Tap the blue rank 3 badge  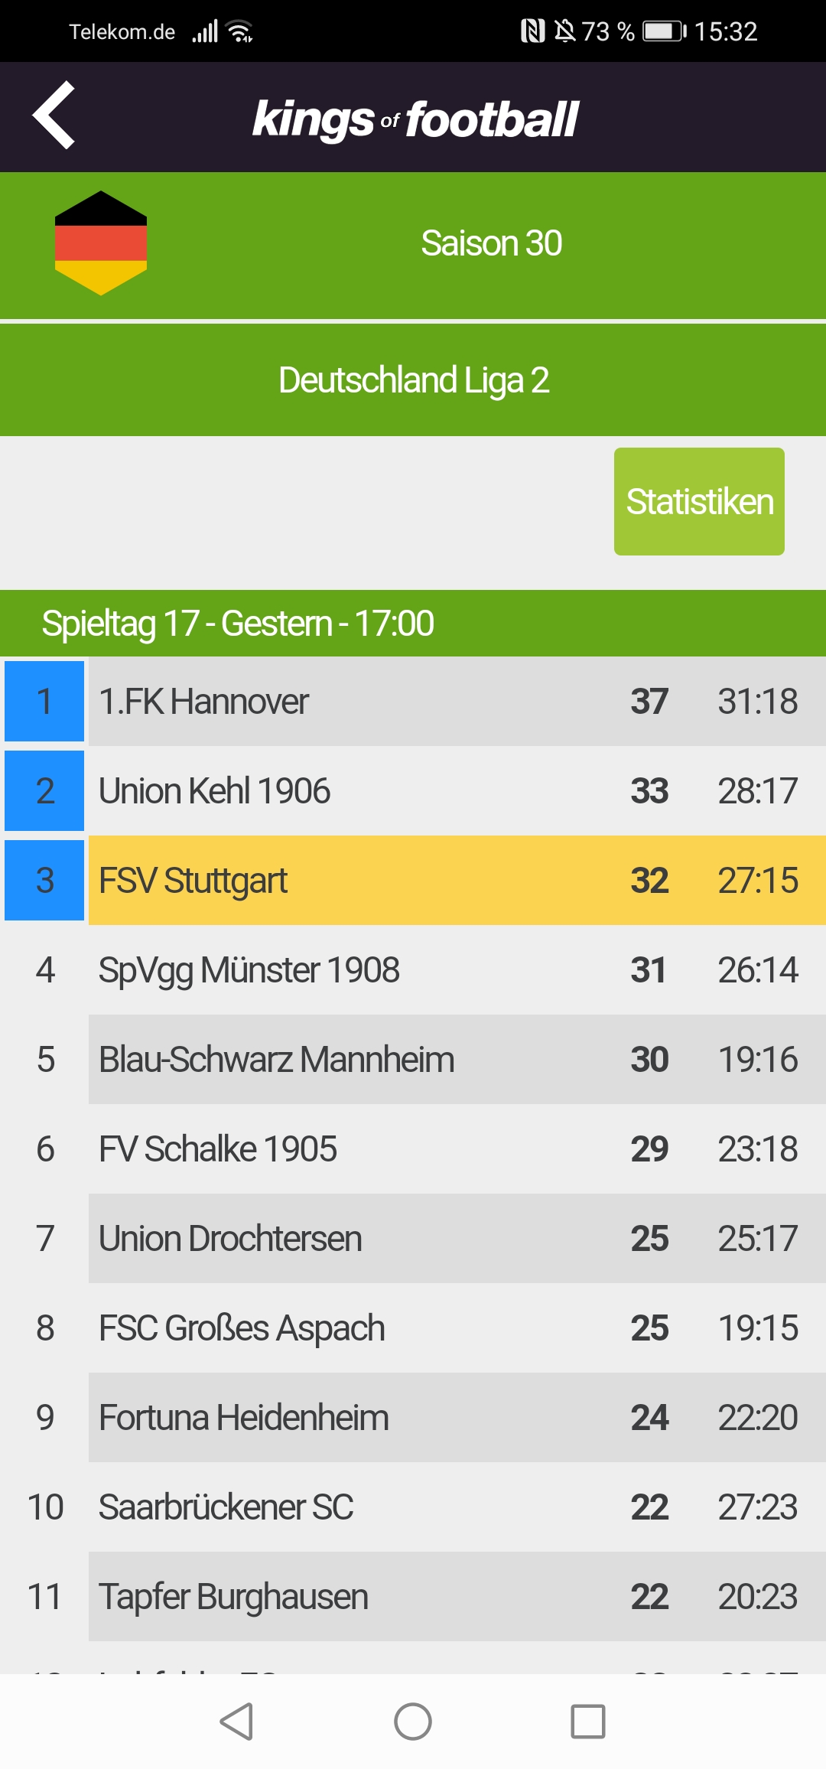pyautogui.click(x=44, y=880)
